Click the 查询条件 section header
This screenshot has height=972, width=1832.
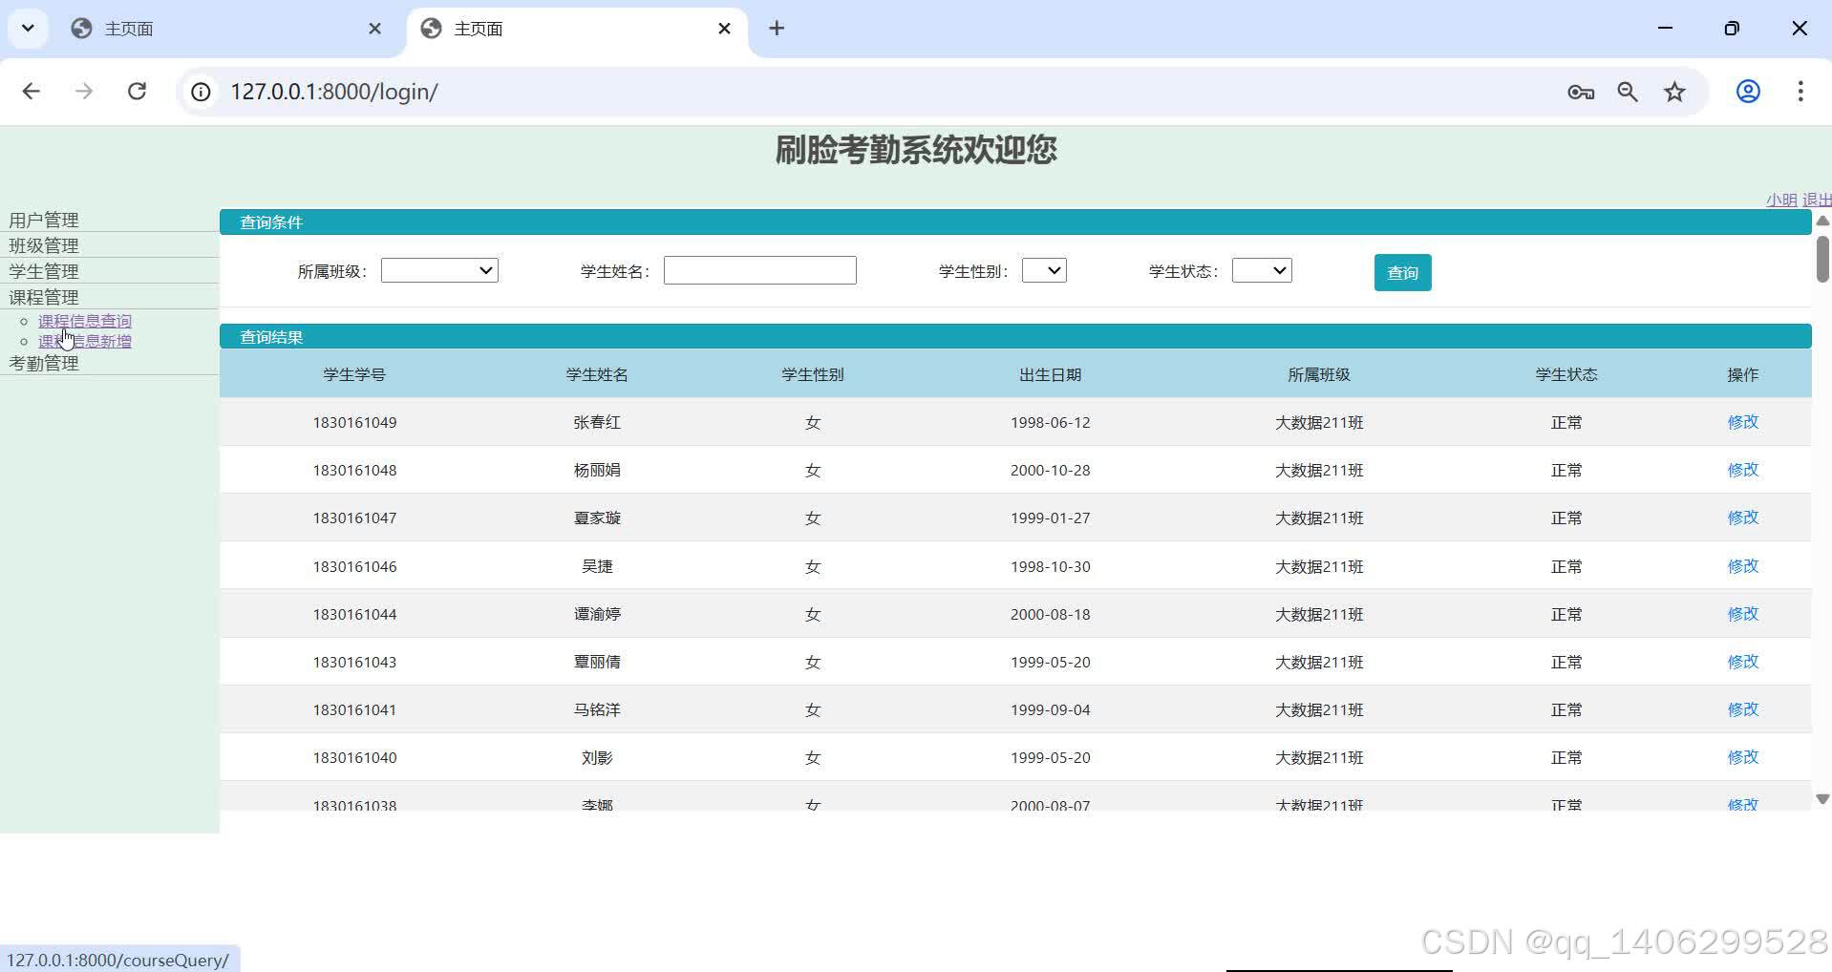(x=1015, y=222)
